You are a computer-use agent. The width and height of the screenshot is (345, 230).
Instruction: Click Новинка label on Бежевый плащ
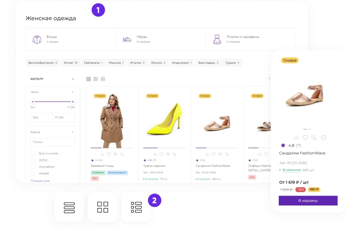pos(98,172)
